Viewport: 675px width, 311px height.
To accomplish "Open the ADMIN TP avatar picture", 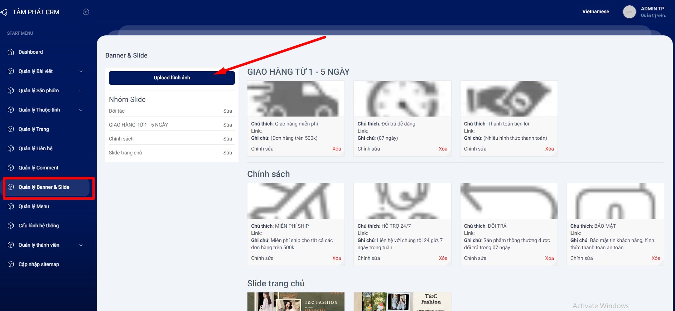I will coord(629,12).
